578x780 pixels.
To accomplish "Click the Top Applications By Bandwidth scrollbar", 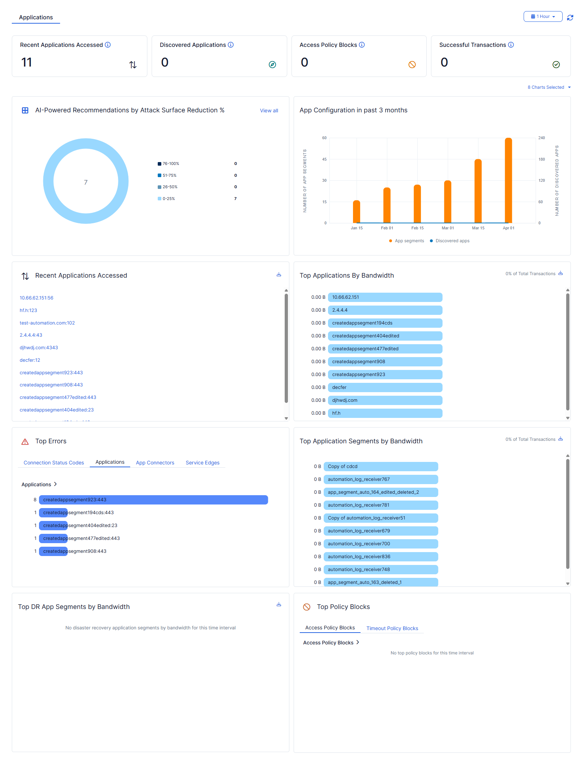I will (x=568, y=352).
